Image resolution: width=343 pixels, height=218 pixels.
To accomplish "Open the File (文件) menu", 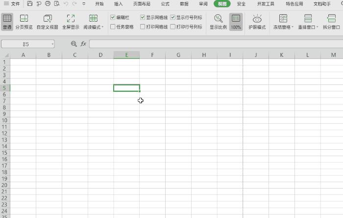I will tap(15, 4).
